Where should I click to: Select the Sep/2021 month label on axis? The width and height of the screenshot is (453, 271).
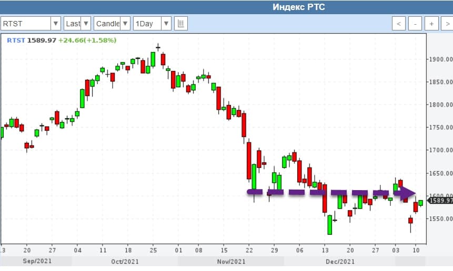click(x=36, y=261)
